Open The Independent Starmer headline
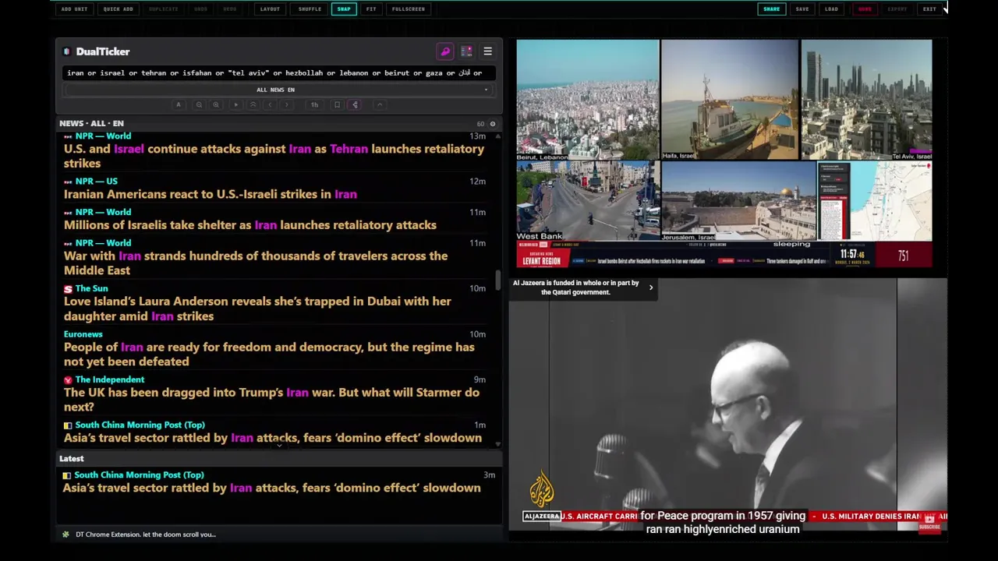This screenshot has height=561, width=998. pyautogui.click(x=271, y=400)
